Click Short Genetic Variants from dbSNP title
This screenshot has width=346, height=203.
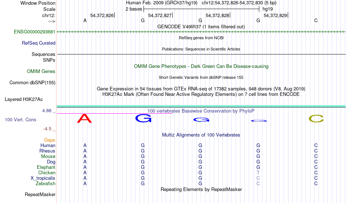pos(201,77)
